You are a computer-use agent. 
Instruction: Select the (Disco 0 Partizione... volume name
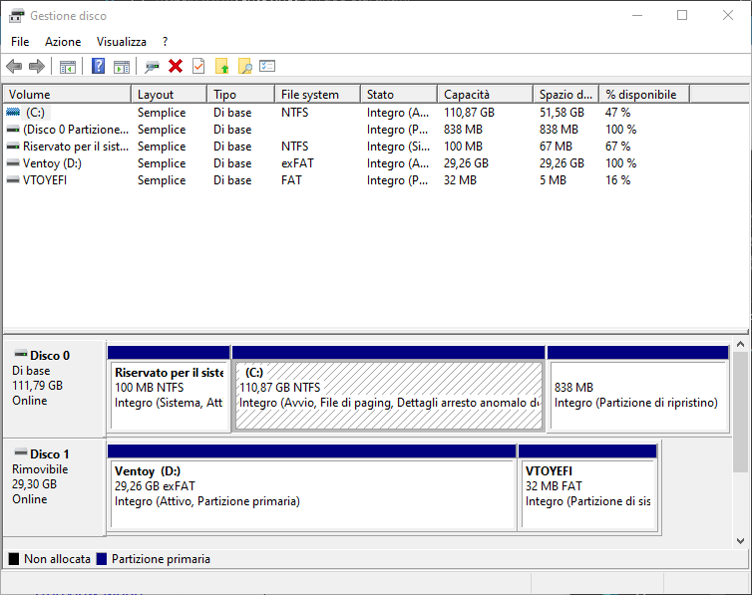click(76, 130)
